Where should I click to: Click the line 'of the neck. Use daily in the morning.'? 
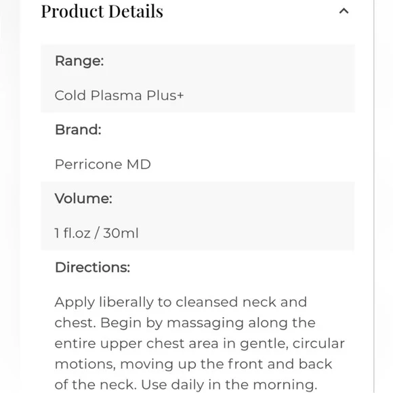186,385
